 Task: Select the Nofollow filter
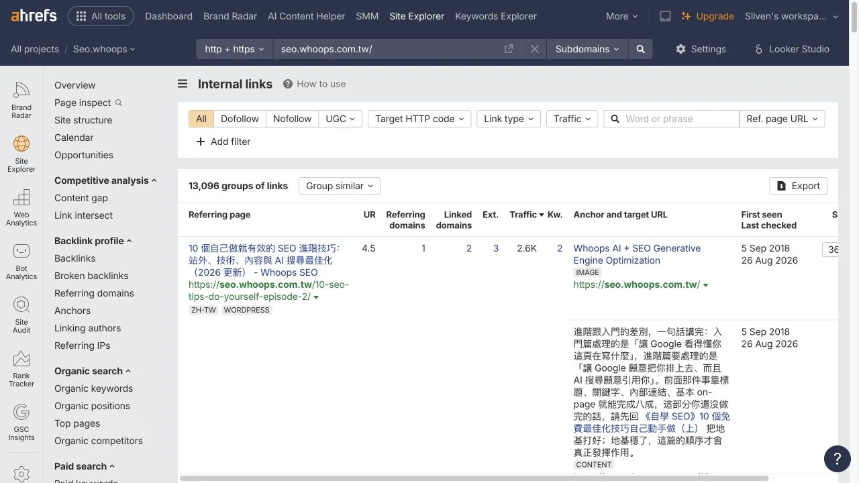click(292, 119)
